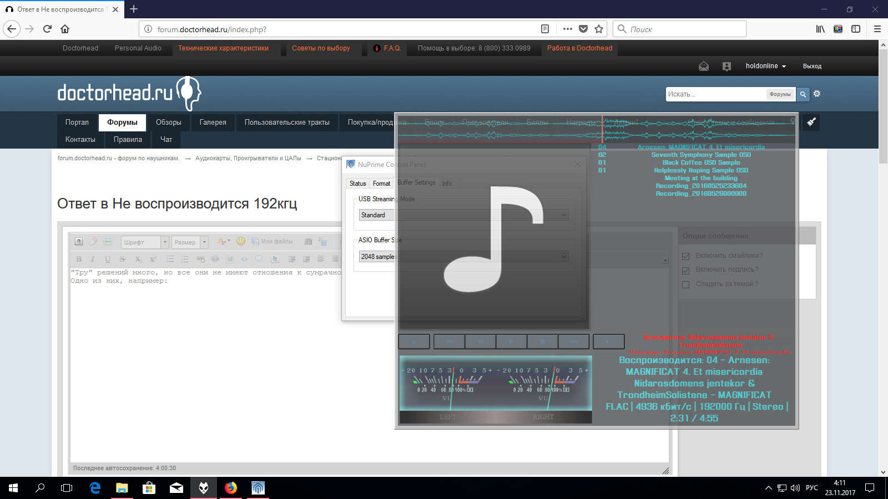Open advanced search gear icon
888x499 pixels.
click(x=817, y=94)
